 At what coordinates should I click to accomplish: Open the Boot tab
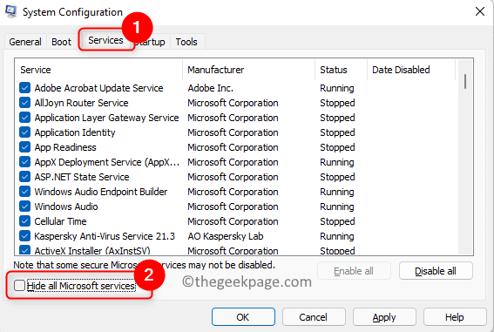[62, 42]
